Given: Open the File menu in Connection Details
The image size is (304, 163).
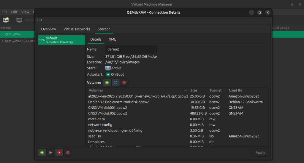Looking at the screenshot, I should (x=39, y=20).
